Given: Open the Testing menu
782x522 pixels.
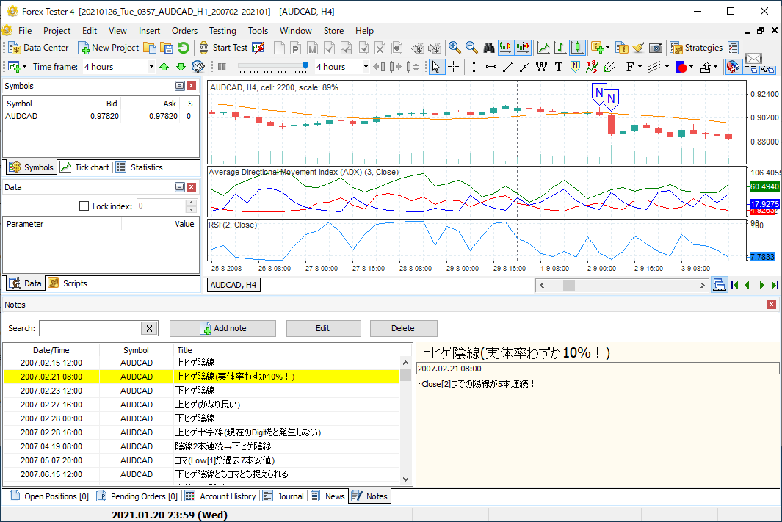Looking at the screenshot, I should tap(222, 31).
